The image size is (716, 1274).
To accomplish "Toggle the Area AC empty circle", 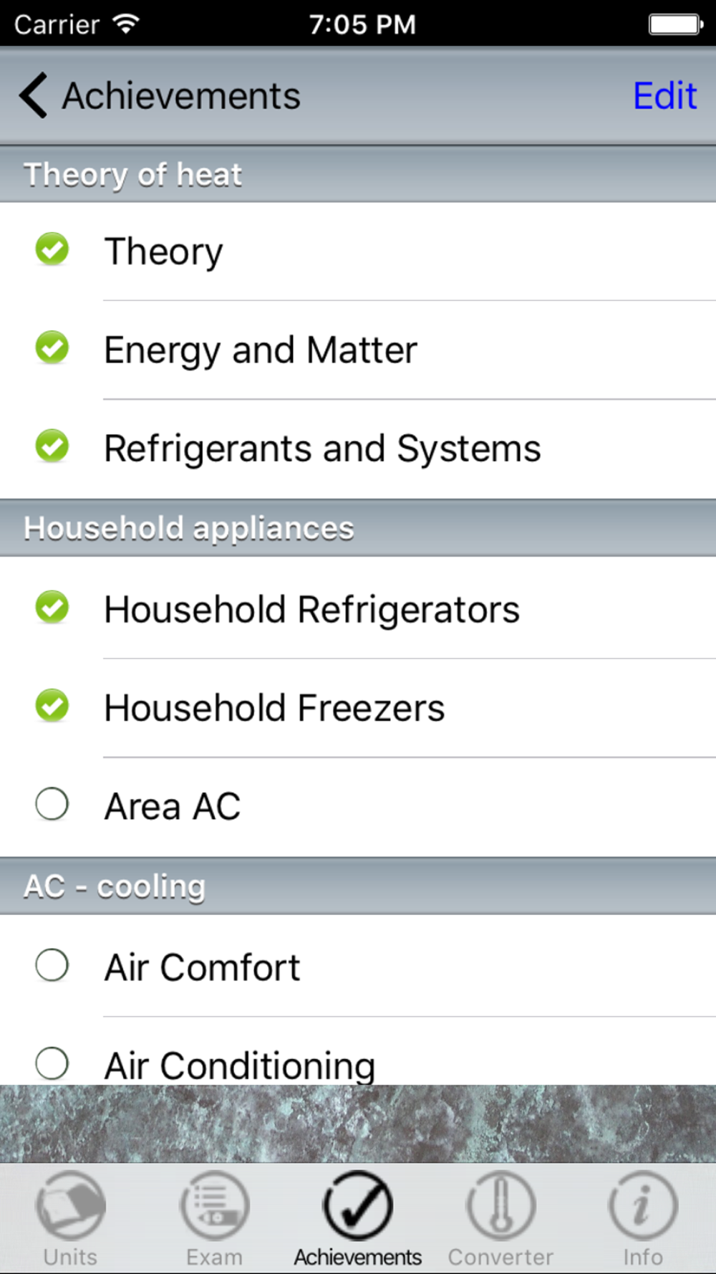I will coord(52,804).
